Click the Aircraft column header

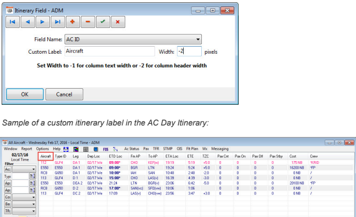click(x=46, y=156)
